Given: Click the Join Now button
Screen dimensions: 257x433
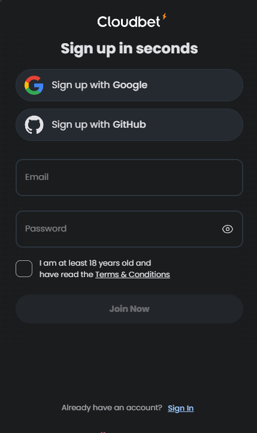Looking at the screenshot, I should coord(129,309).
